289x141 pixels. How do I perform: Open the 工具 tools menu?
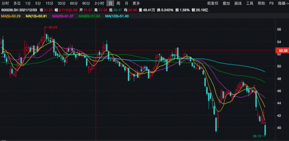pos(250,3)
